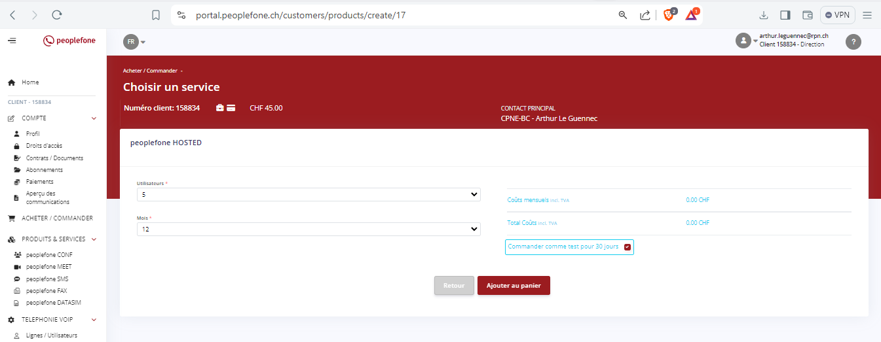The image size is (881, 342).
Task: Open browser downloads
Action: click(763, 15)
